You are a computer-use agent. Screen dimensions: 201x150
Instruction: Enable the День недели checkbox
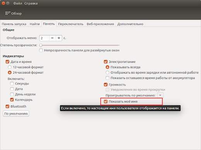[12, 94]
